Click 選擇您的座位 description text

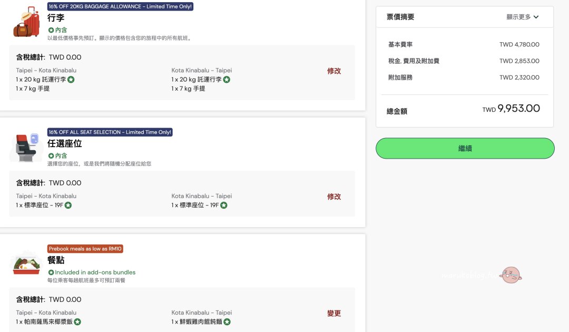pyautogui.click(x=100, y=164)
